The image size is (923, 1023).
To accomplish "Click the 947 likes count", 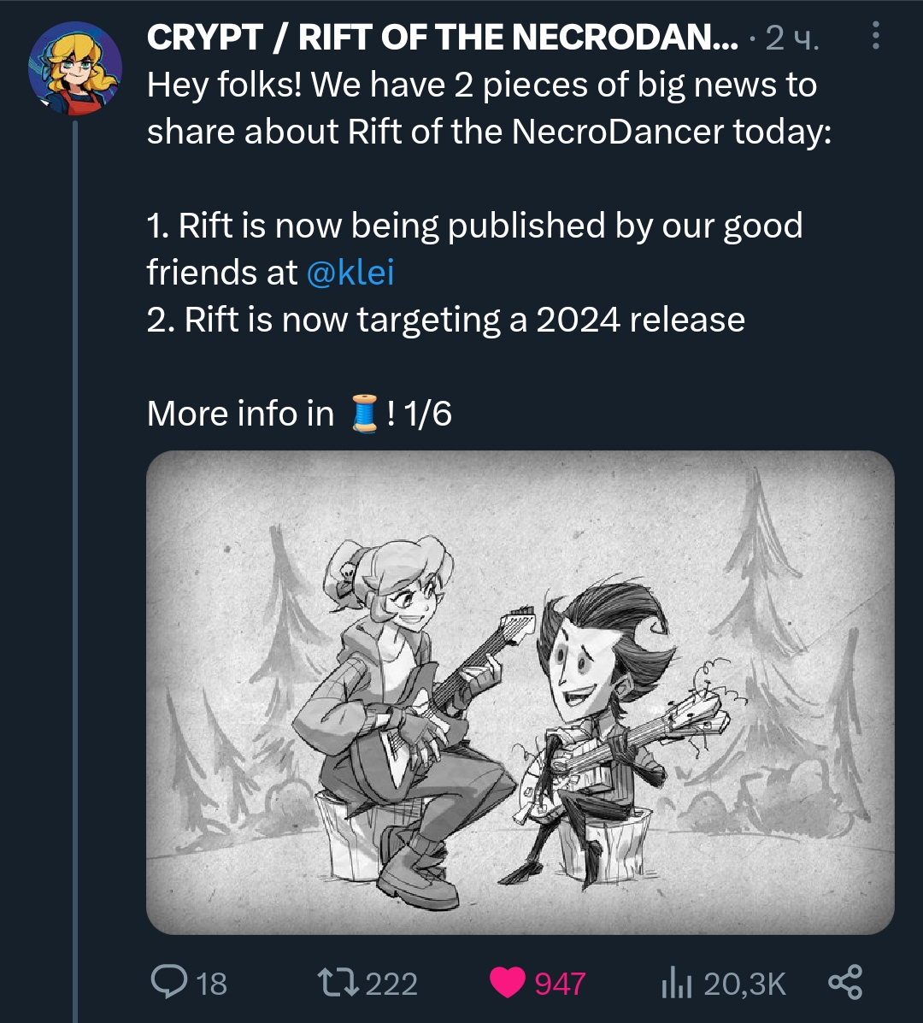I will (560, 984).
